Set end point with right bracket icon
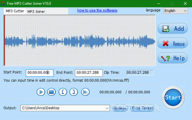This screenshot has height=120, width=192. pyautogui.click(x=74, y=92)
